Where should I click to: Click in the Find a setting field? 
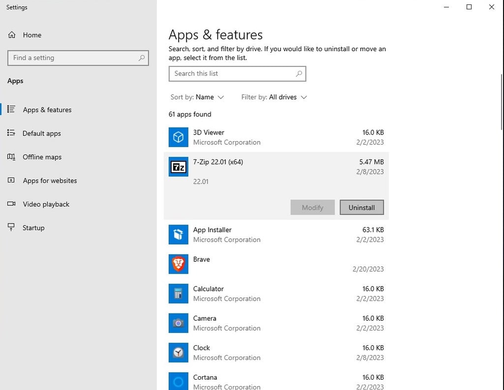point(78,58)
